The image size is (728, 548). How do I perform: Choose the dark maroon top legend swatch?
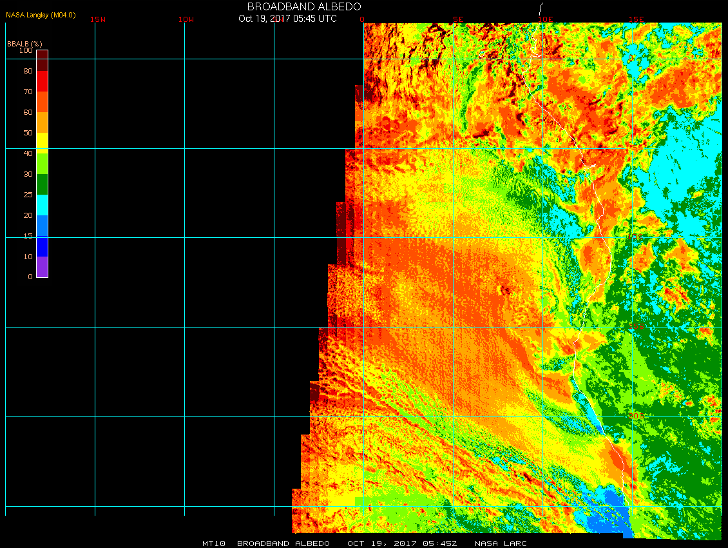42,55
